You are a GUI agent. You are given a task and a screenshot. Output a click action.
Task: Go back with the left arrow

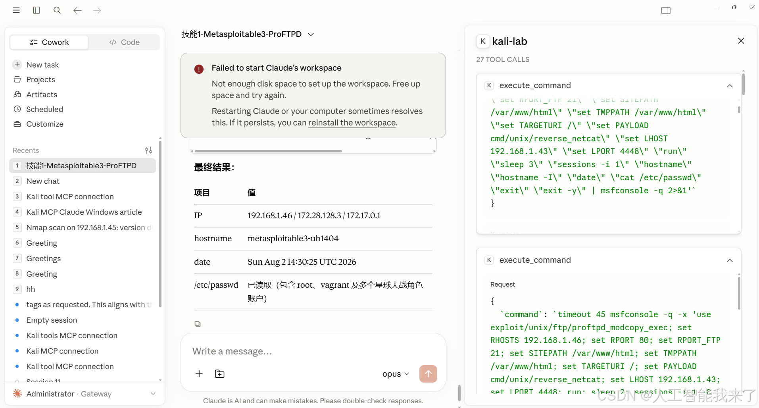pos(77,10)
